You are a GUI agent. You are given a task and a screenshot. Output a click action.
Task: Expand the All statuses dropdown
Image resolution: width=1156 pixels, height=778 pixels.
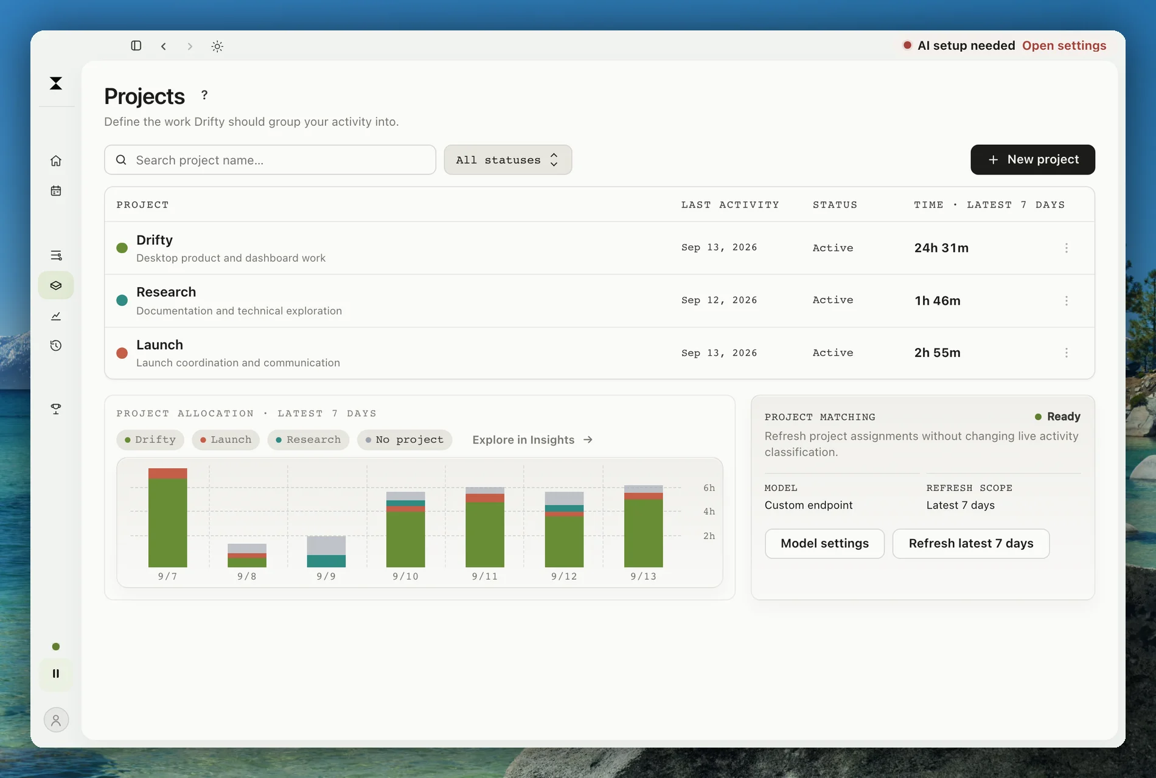coord(508,160)
